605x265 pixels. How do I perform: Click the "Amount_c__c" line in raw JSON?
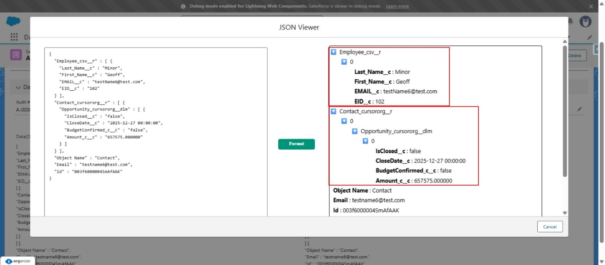click(x=103, y=137)
